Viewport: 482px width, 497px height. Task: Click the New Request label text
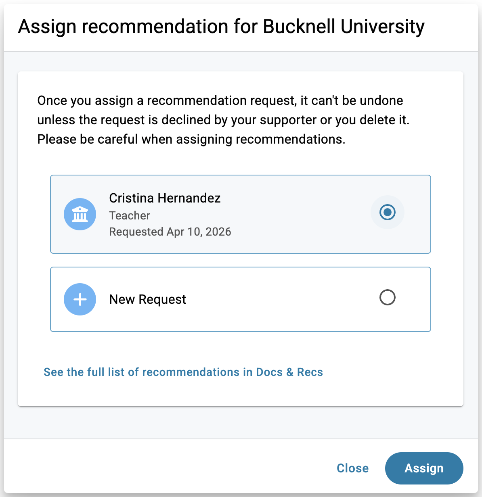click(x=147, y=299)
